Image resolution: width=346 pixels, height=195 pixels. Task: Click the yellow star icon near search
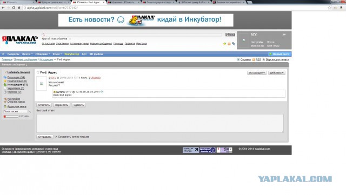(x=225, y=44)
